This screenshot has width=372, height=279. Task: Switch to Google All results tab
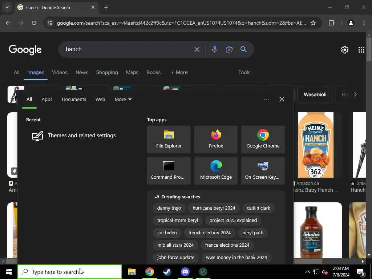click(16, 72)
